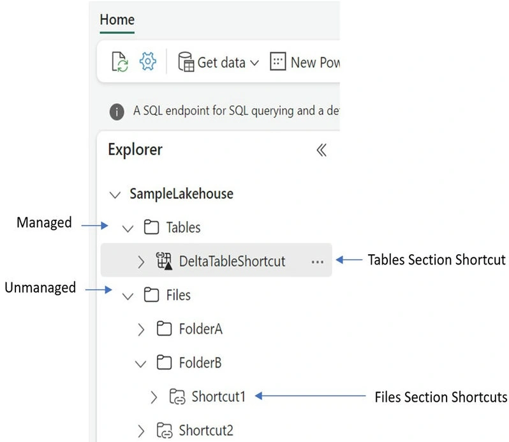Open the Home tab
Image resolution: width=509 pixels, height=442 pixels.
point(117,20)
